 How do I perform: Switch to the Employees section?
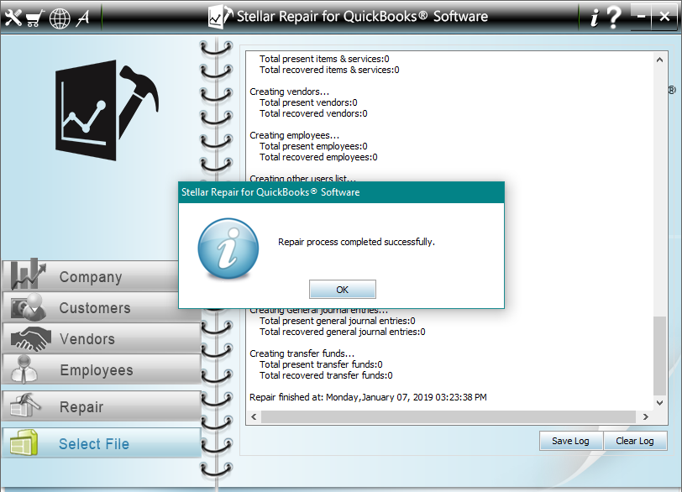click(102, 369)
